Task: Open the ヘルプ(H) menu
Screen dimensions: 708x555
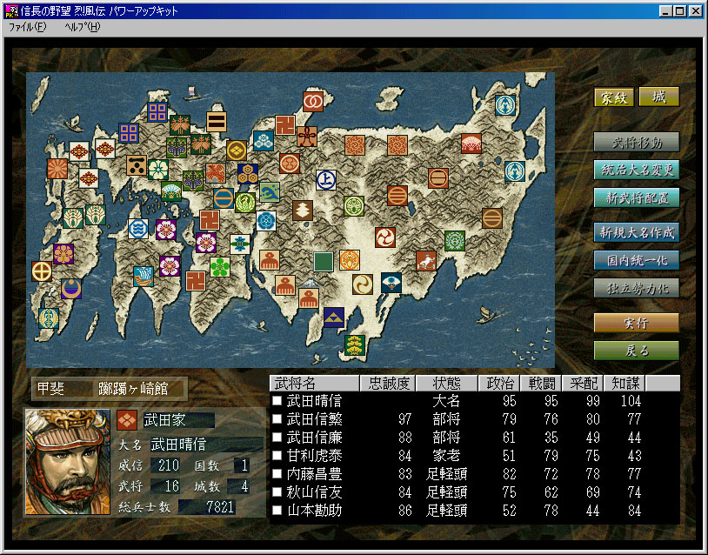Action: coord(83,27)
